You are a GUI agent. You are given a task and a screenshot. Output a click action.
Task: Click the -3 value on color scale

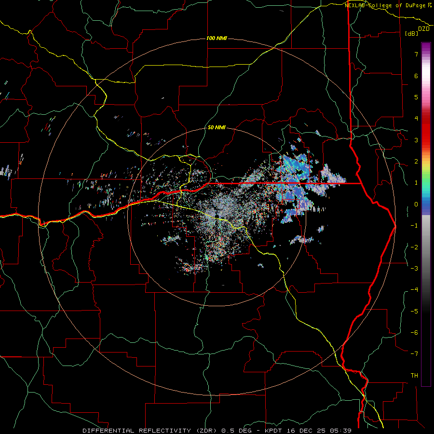click(x=414, y=269)
